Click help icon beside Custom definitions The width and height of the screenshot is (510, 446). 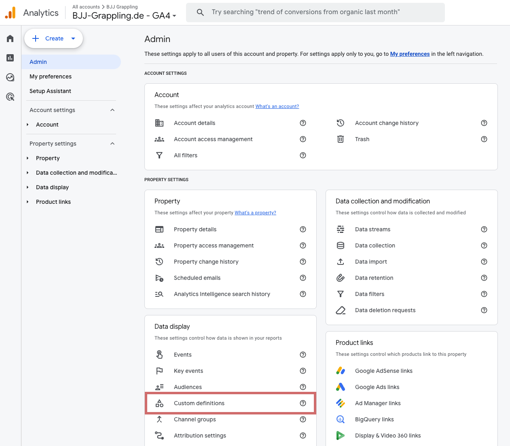click(x=303, y=403)
